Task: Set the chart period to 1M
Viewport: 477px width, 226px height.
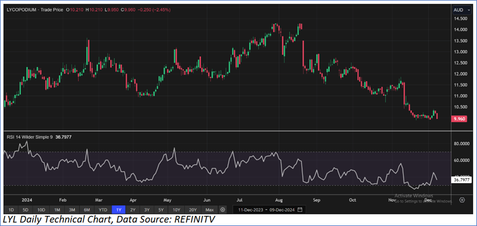Action: pos(57,209)
